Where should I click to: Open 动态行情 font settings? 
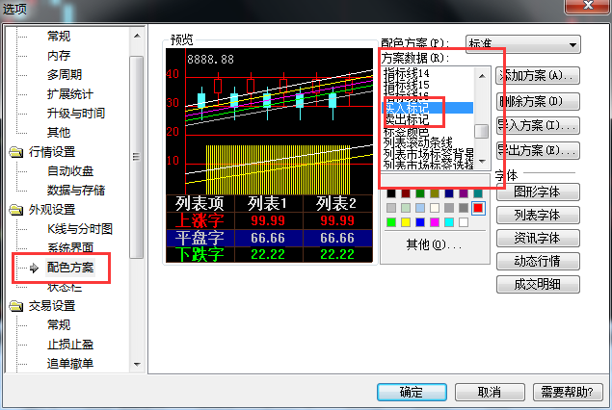[538, 261]
